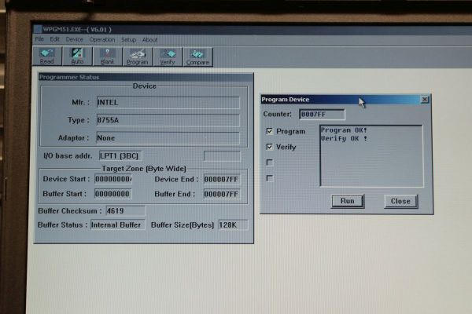The width and height of the screenshot is (472, 314).
Task: Tick the unlabeled checkbox below Verify
Action: [x=270, y=162]
